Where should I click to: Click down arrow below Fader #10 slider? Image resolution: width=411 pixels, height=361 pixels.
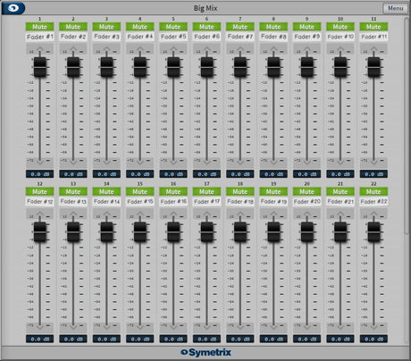pos(340,162)
